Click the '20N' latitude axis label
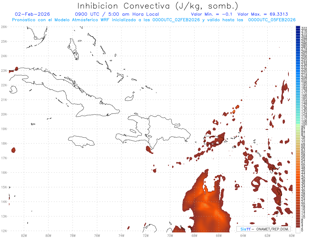This screenshot has height=239, width=310. pos(4,114)
